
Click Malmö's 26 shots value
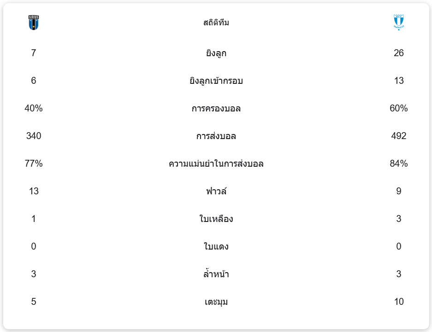(399, 53)
